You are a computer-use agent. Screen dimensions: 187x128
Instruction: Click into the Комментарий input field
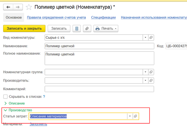coord(99,89)
